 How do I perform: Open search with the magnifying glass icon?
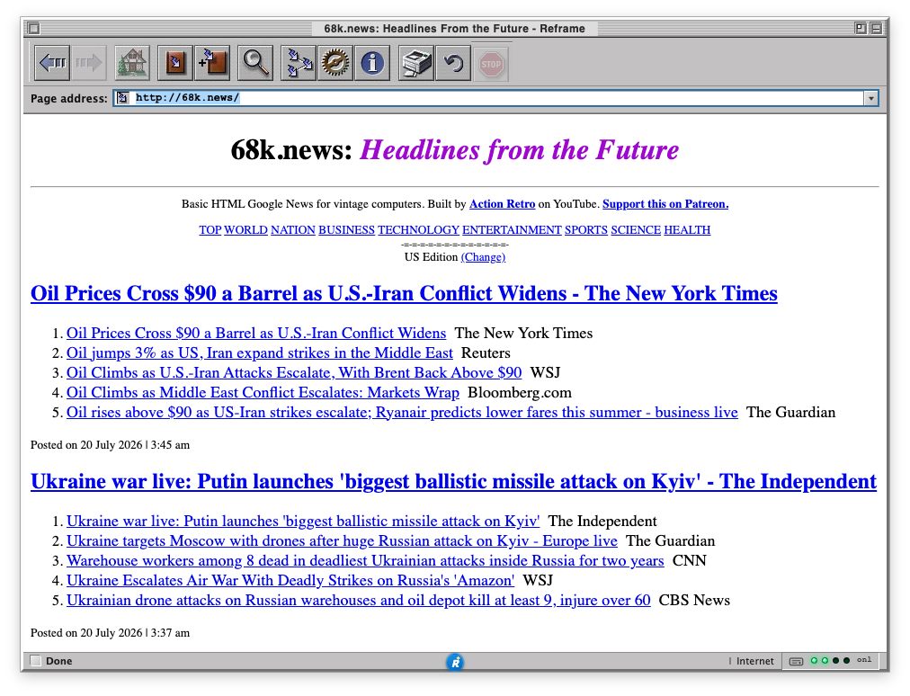click(255, 63)
